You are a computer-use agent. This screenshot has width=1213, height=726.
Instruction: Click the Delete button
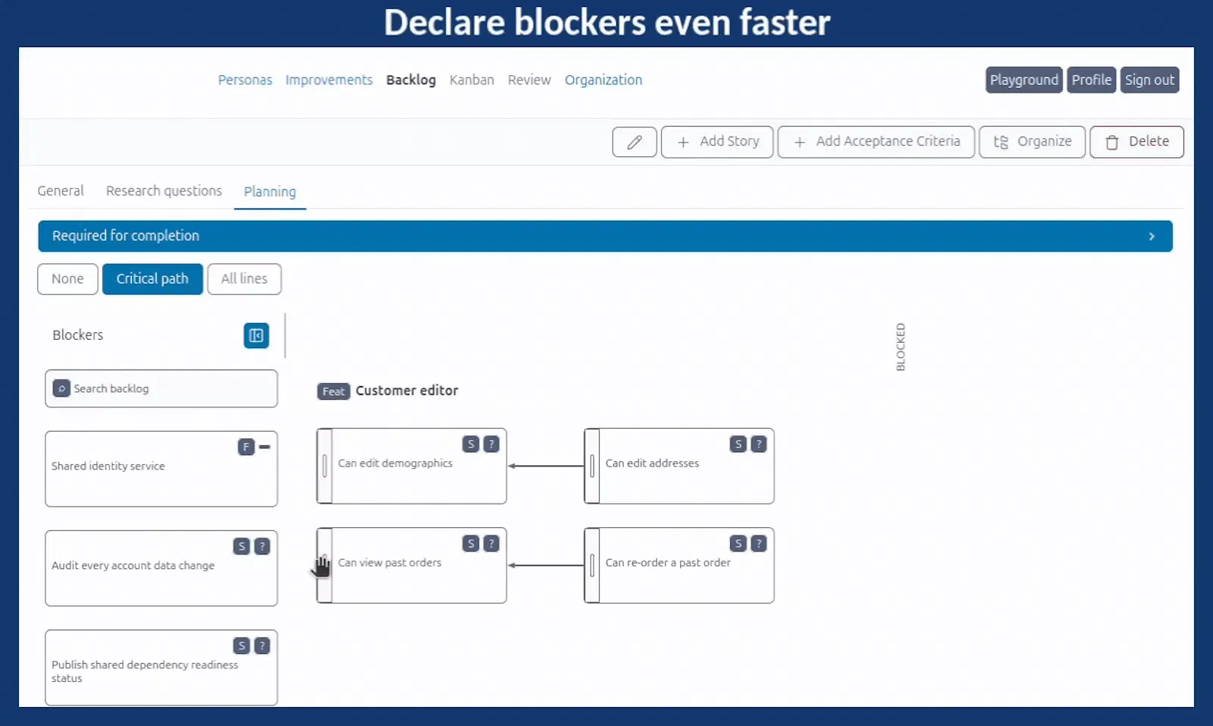click(x=1136, y=142)
